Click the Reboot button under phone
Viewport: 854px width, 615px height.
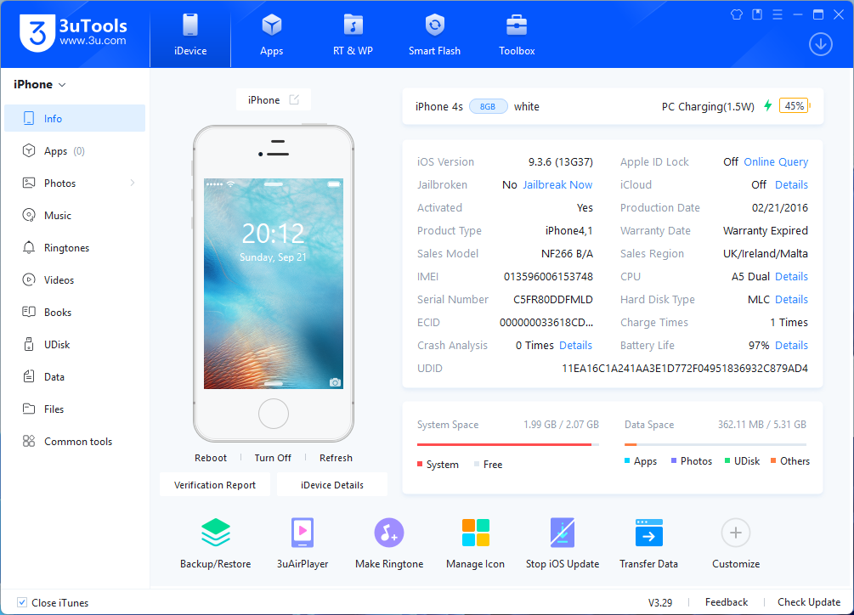pyautogui.click(x=211, y=458)
